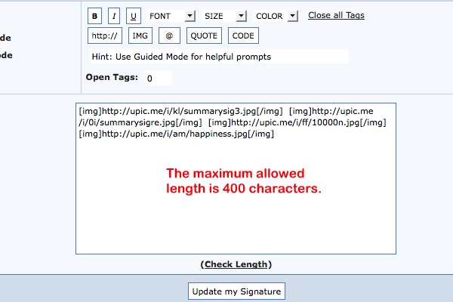This screenshot has height=302, width=453.
Task: Click the Guided Mode hint field
Action: pyautogui.click(x=219, y=57)
